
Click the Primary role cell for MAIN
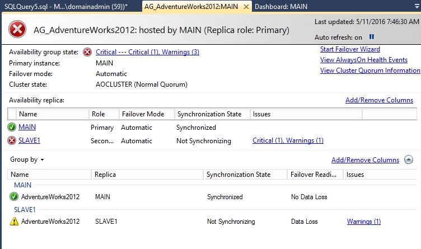point(102,128)
